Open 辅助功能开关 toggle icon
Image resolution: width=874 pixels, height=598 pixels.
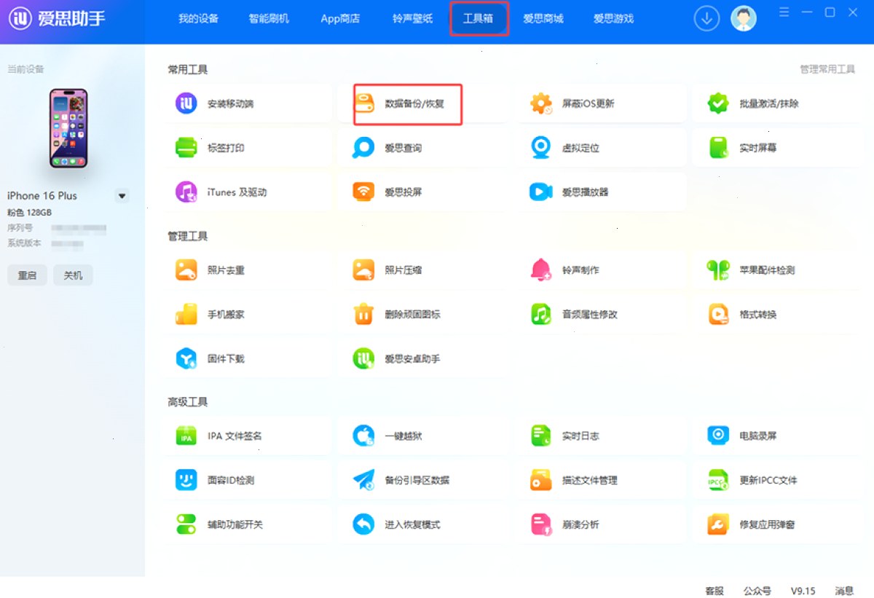(x=186, y=525)
